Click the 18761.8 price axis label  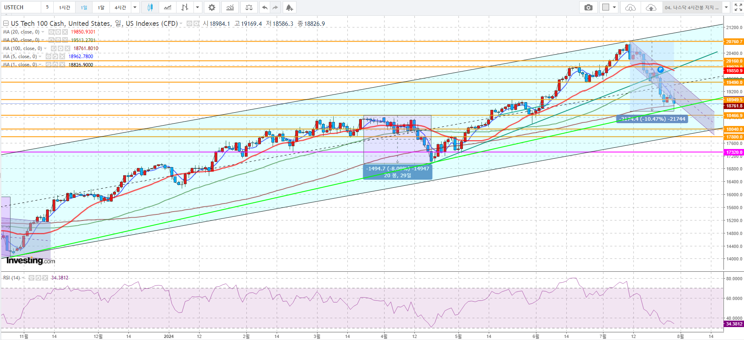[734, 106]
